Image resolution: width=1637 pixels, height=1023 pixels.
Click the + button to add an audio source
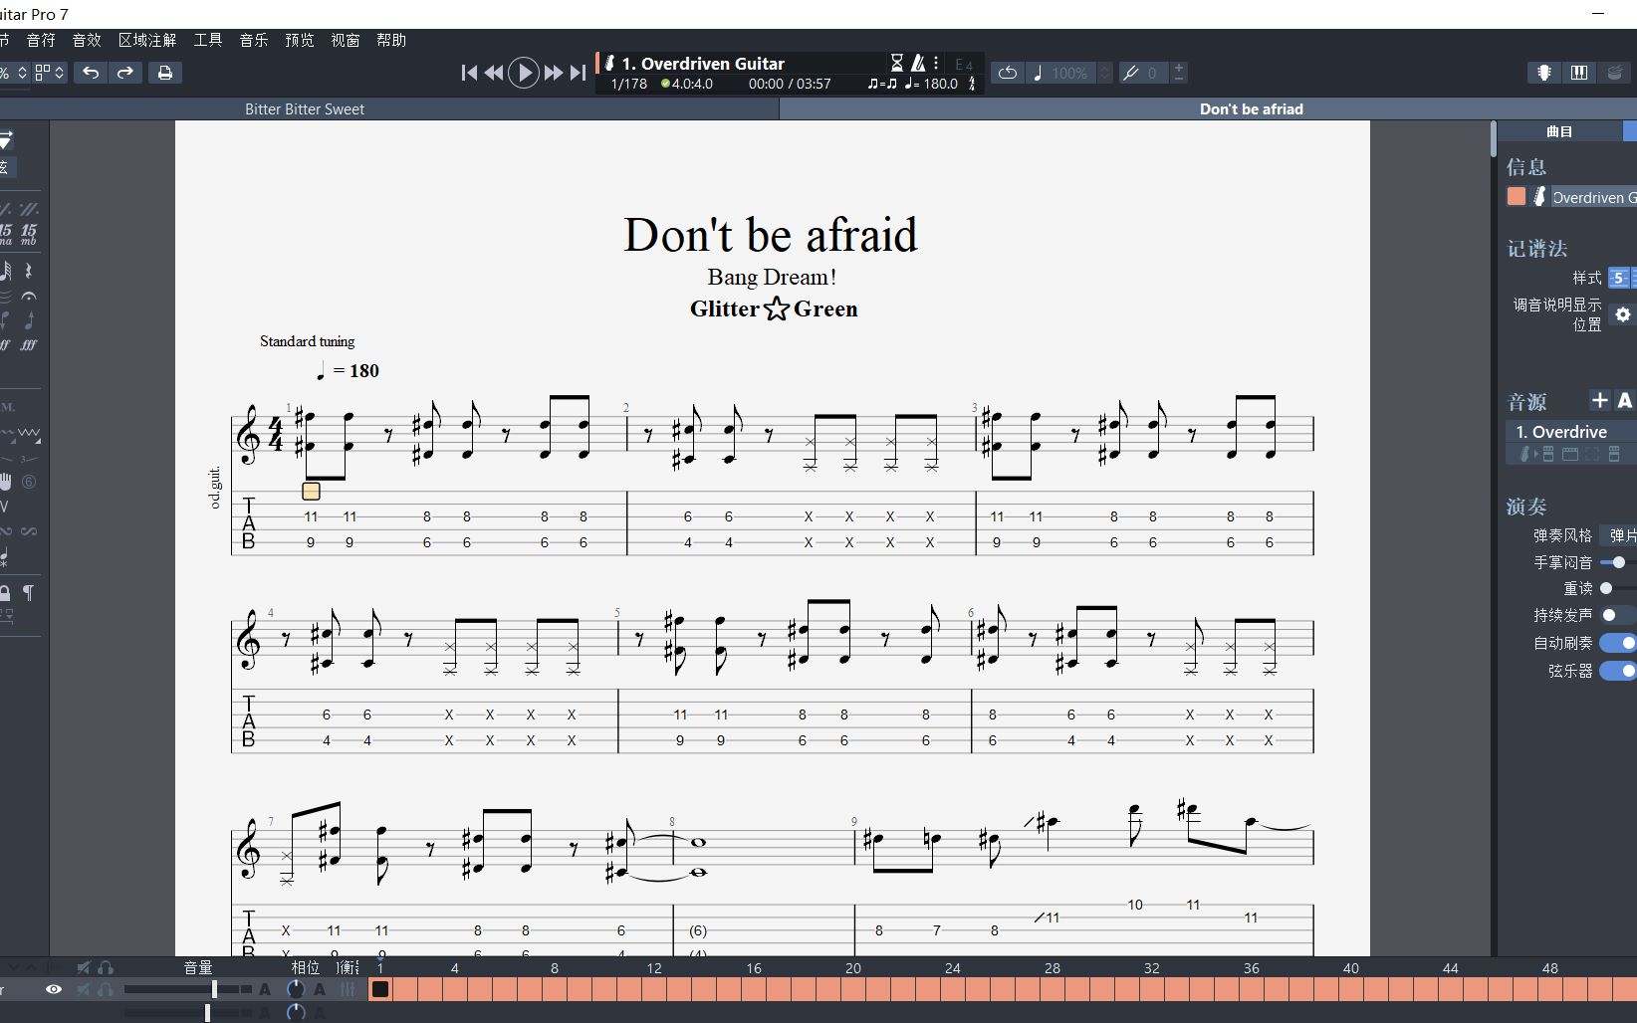[x=1599, y=401]
